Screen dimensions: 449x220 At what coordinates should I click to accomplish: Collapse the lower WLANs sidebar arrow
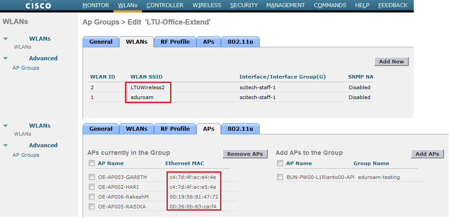click(x=5, y=126)
